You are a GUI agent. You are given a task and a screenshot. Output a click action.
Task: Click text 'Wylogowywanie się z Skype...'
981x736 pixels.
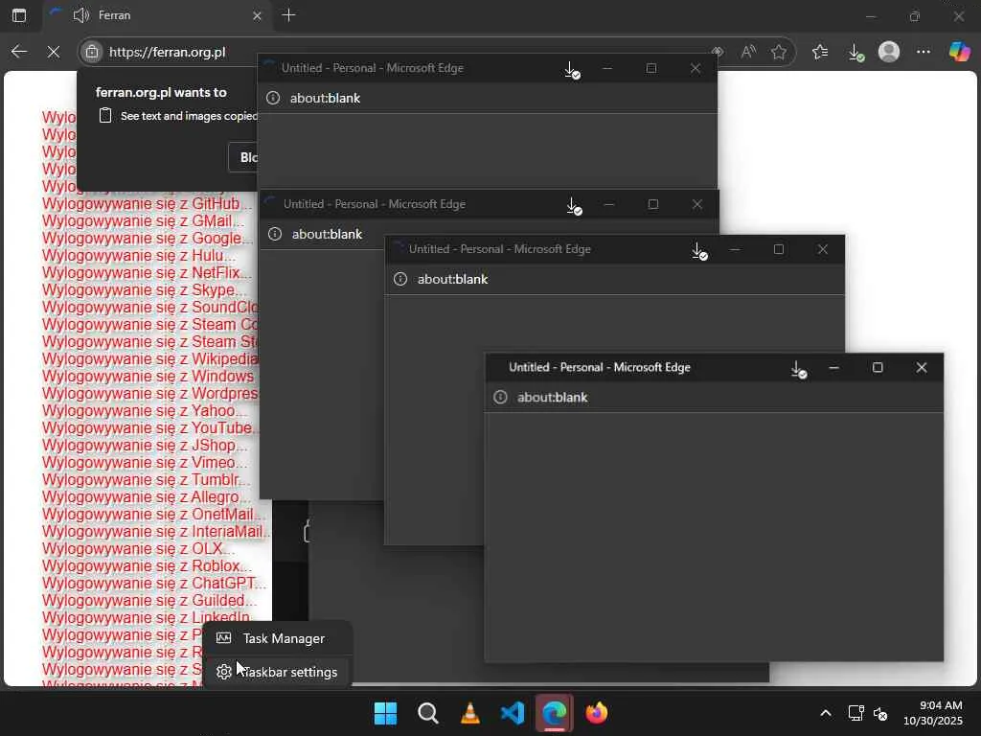pyautogui.click(x=145, y=289)
